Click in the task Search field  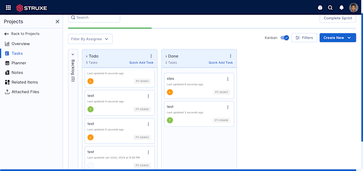[94, 18]
